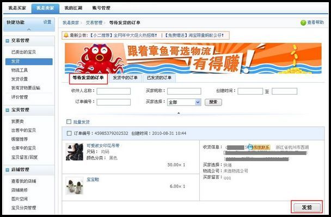Open 可爱淑女印花吊带 product title link
The image size is (331, 217).
(103, 146)
